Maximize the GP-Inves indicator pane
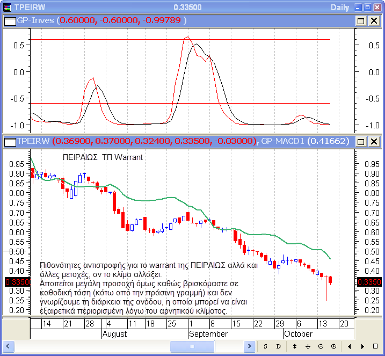Image resolution: width=385 pixels, height=356 pixels. point(361,20)
